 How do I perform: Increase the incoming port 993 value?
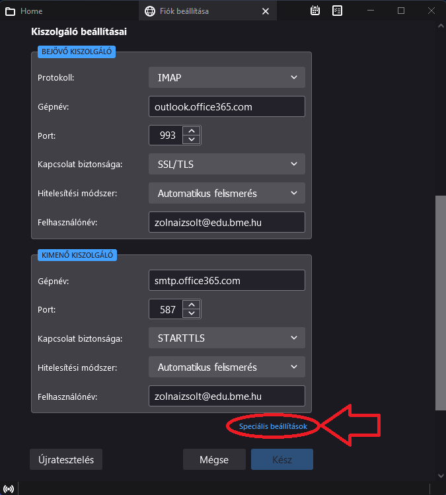pyautogui.click(x=191, y=131)
